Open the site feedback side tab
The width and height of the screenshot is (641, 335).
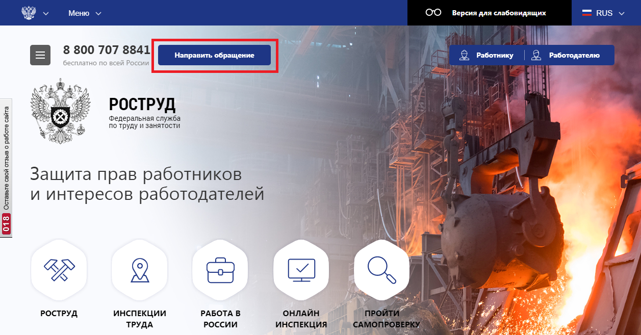(6, 168)
